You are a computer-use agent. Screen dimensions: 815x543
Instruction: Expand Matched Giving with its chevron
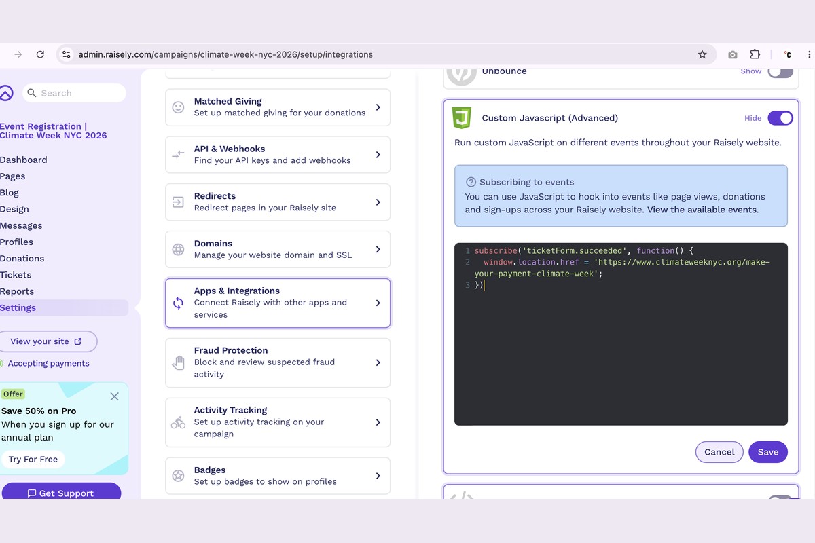pyautogui.click(x=378, y=107)
